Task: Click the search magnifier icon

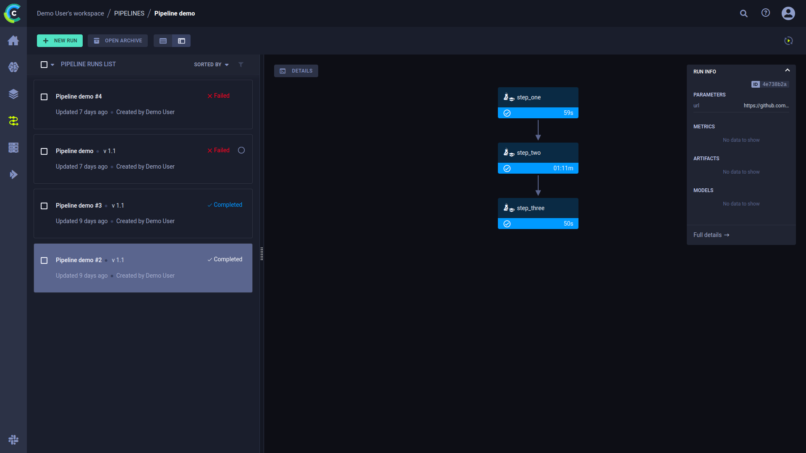Action: click(744, 13)
